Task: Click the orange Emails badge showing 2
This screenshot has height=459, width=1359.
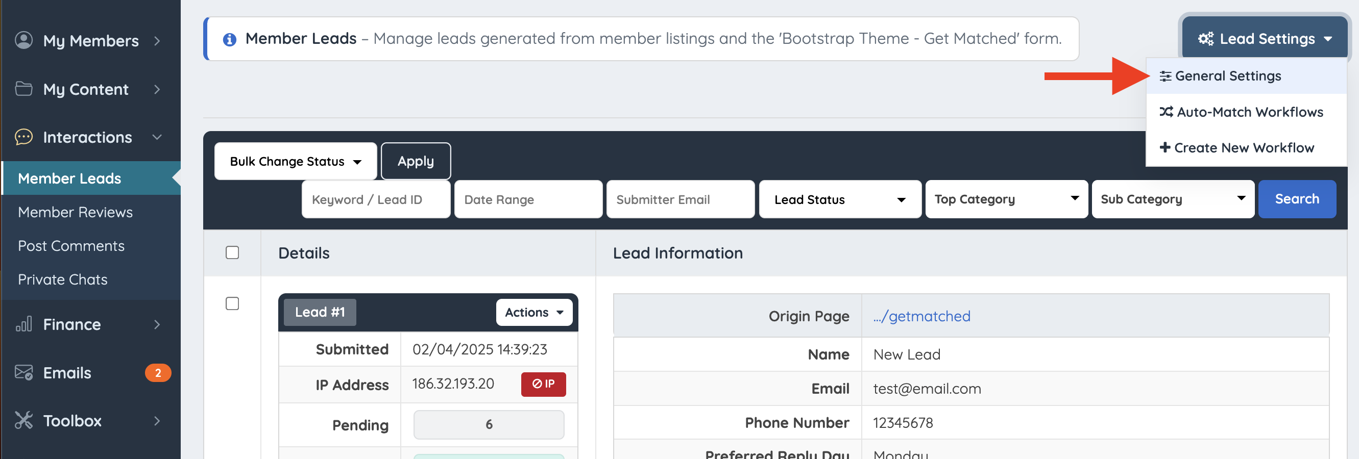Action: click(x=158, y=373)
